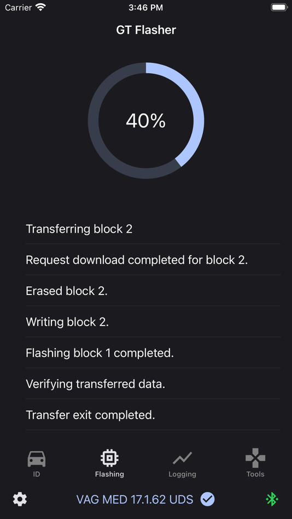
Task: Tap the circular progress ring
Action: 146,121
